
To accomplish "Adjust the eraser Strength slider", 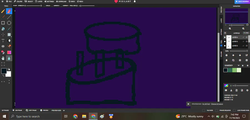I will [34, 6].
